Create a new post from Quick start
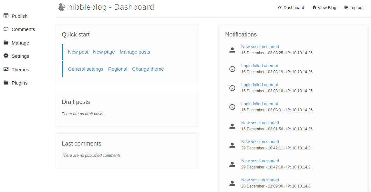The width and height of the screenshot is (371, 192). (78, 52)
